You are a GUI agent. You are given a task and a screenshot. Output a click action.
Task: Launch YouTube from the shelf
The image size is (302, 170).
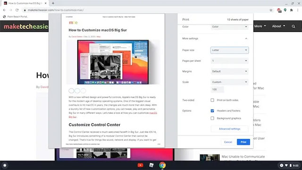[141, 165]
